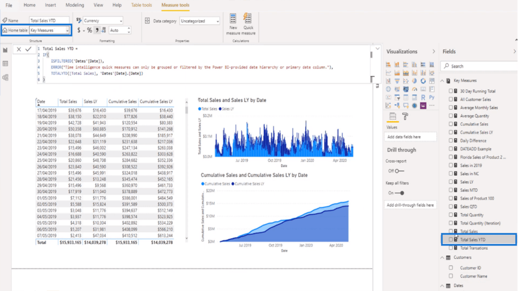Apply thousands separator comma format
The image size is (518, 291).
[97, 30]
